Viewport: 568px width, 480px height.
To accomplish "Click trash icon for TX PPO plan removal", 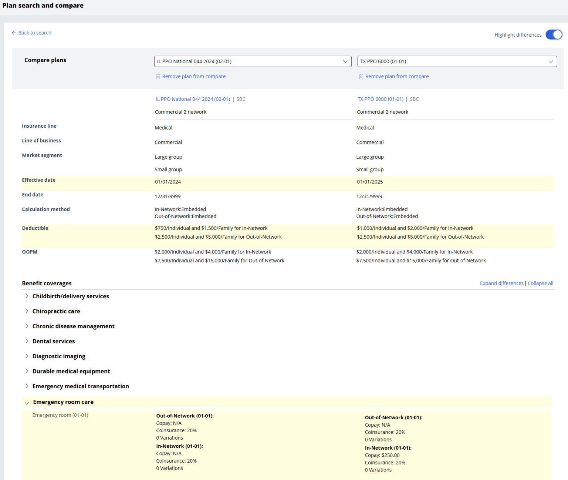I will pos(361,77).
